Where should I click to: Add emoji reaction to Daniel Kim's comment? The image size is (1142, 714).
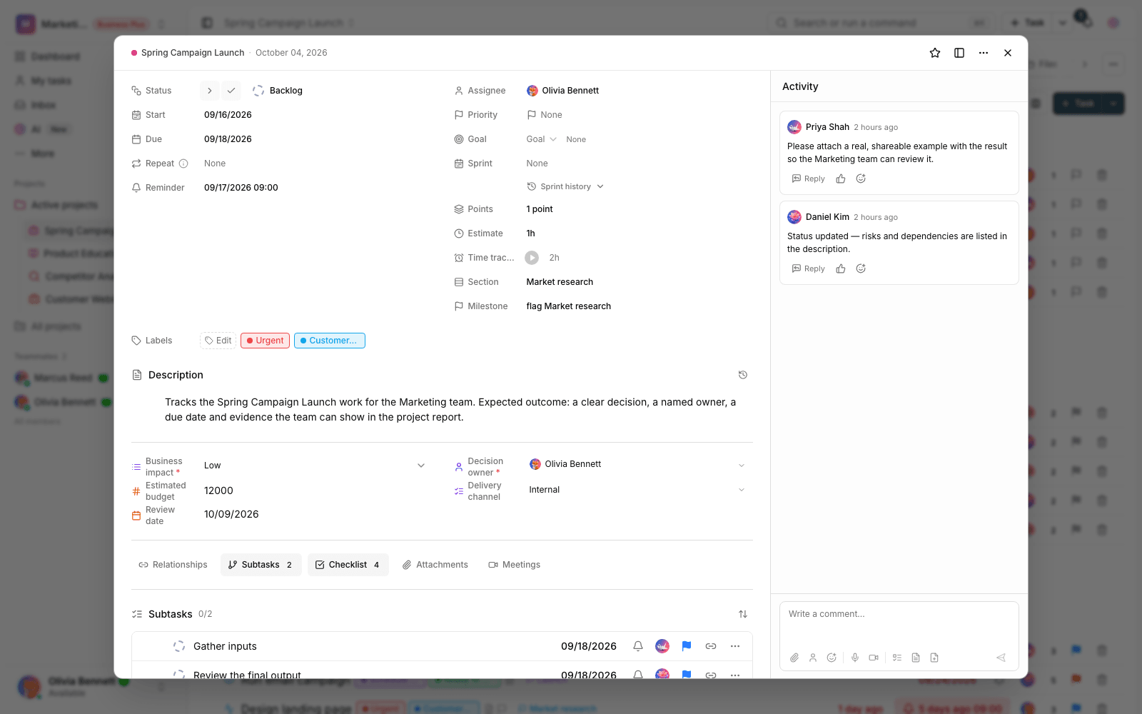tap(861, 269)
